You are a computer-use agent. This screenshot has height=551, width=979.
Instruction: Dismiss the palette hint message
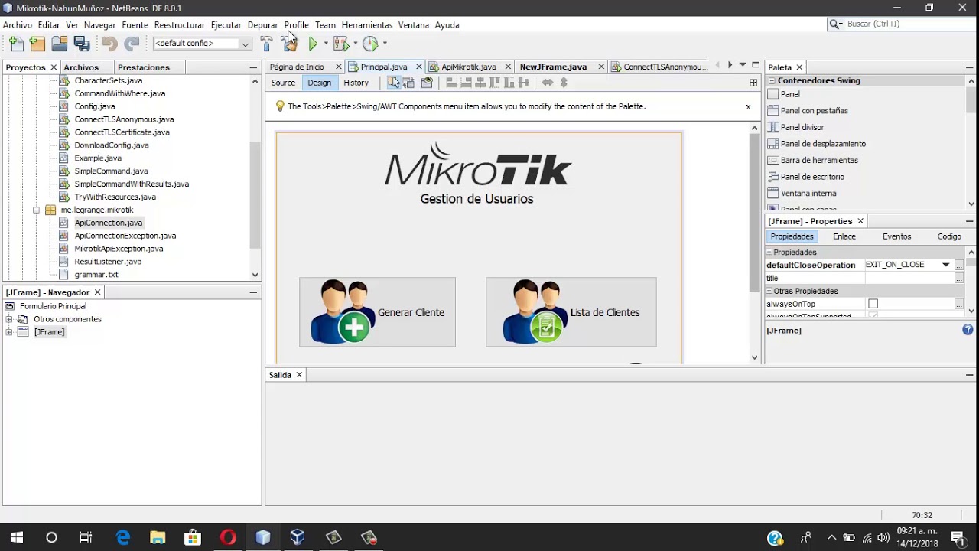coord(748,106)
